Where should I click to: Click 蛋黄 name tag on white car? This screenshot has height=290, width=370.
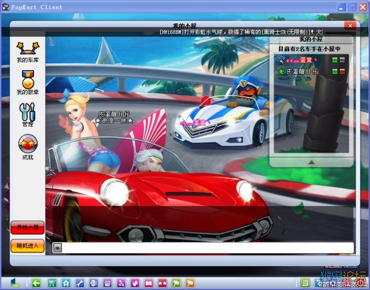pos(196,123)
